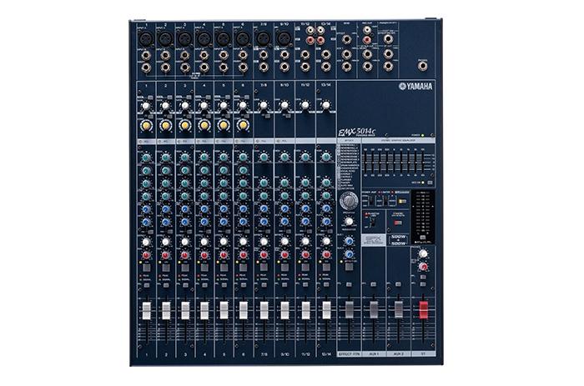Viewport: 584px width, 386px height.
Task: Click the channel 7/8 fader
Action: tap(264, 311)
